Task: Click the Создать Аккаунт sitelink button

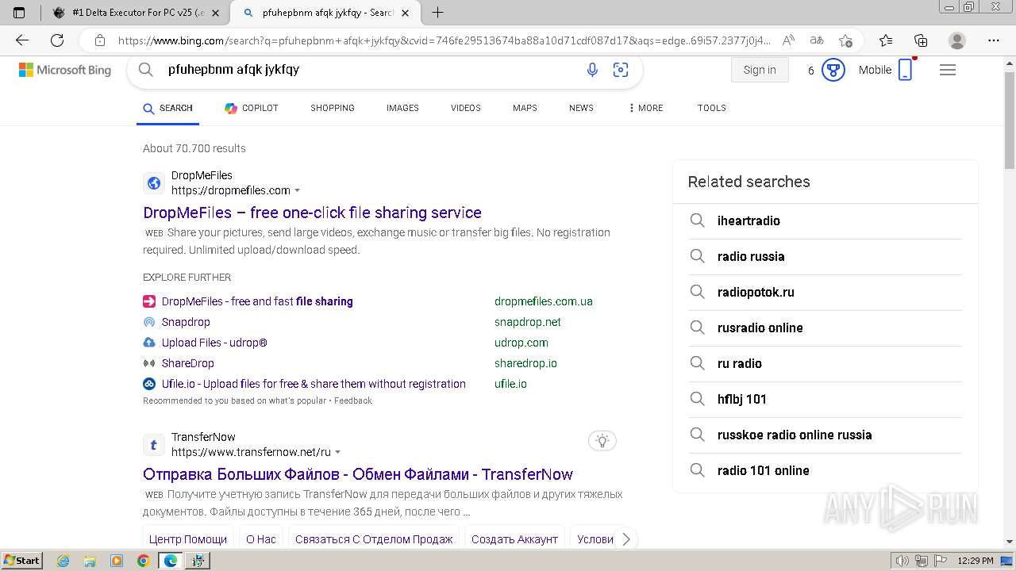Action: coord(514,539)
